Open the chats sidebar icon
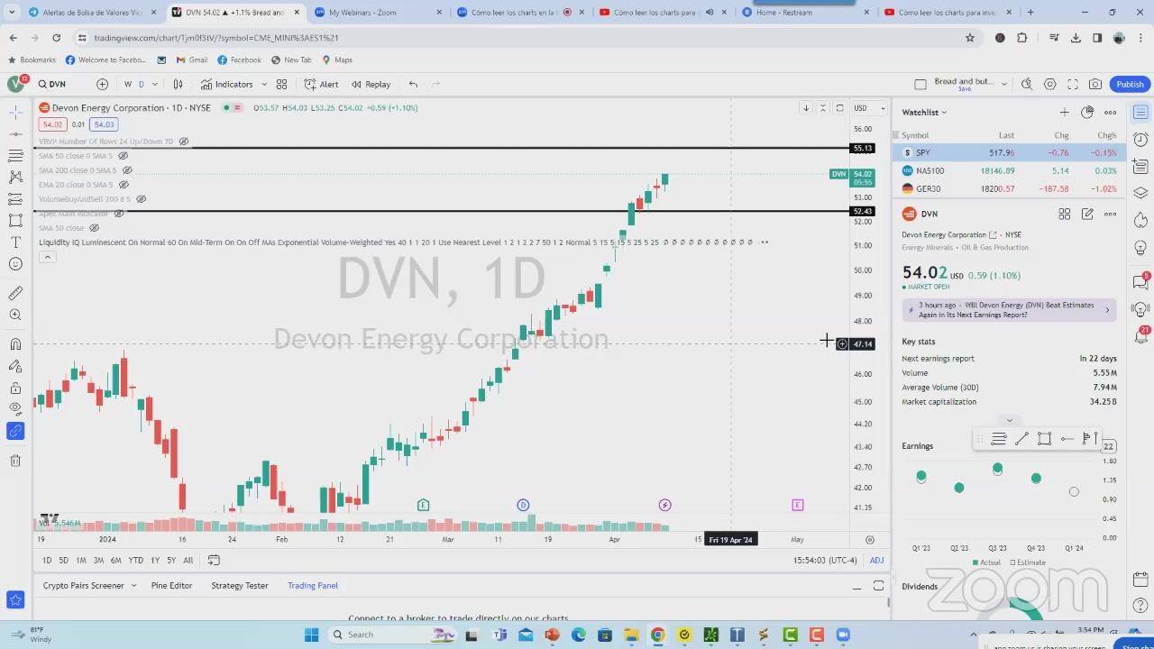This screenshot has width=1154, height=649. coord(1140,282)
